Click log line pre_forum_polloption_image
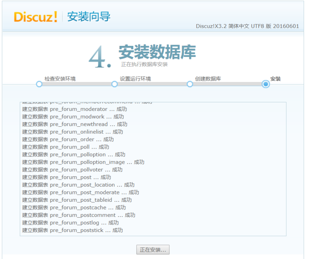 [x=83, y=162]
